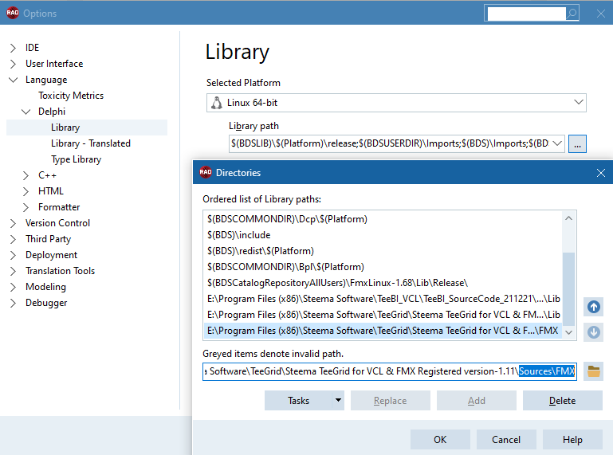Select Toxicity Metrics in the tree

[x=71, y=96]
